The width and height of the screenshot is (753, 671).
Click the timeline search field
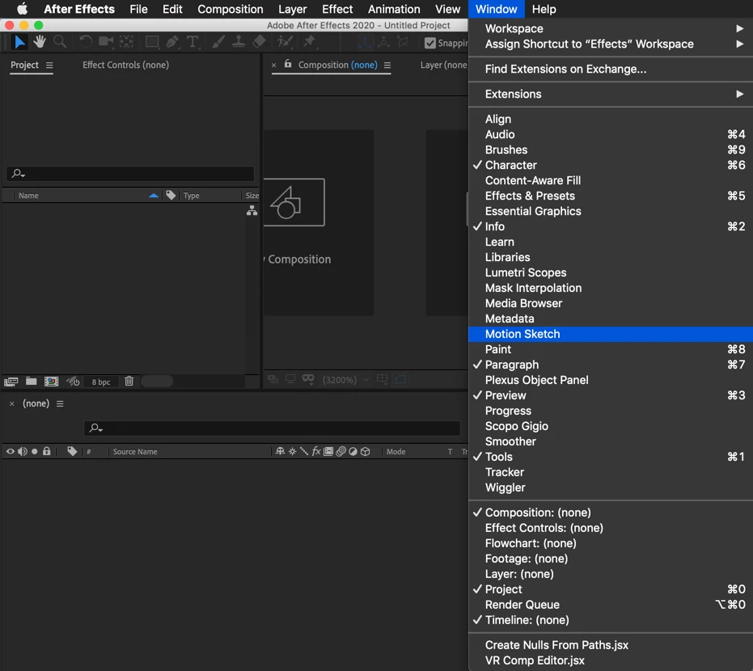tap(273, 428)
